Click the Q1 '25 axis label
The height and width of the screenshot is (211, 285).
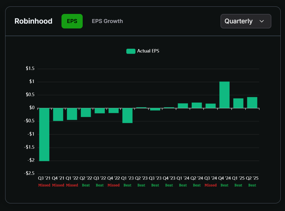tap(238, 178)
